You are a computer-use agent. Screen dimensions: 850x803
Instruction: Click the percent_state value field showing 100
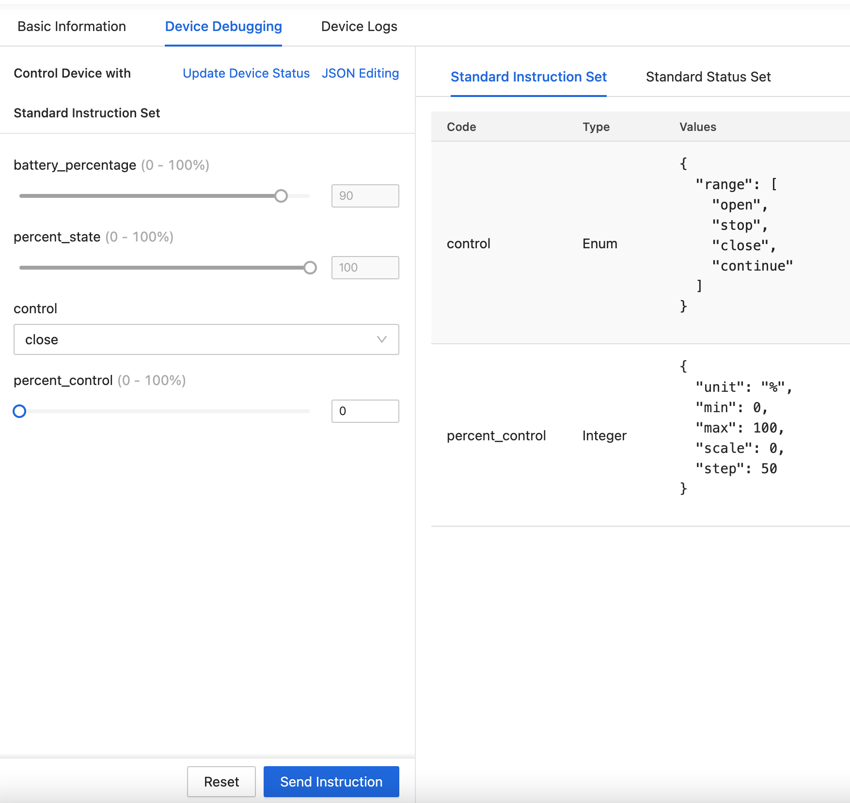[x=365, y=268]
